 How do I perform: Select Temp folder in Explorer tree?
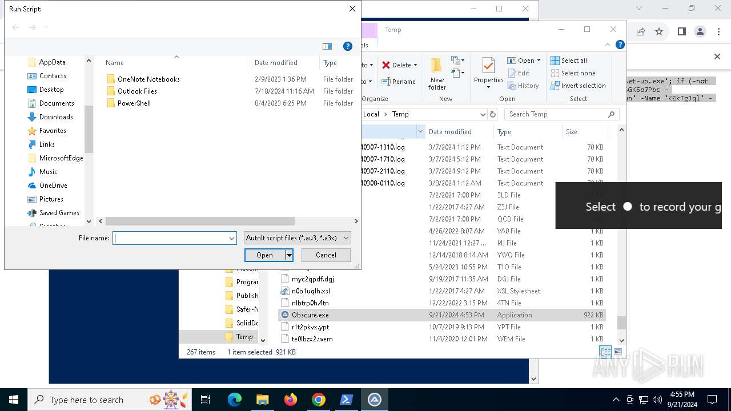click(x=244, y=337)
